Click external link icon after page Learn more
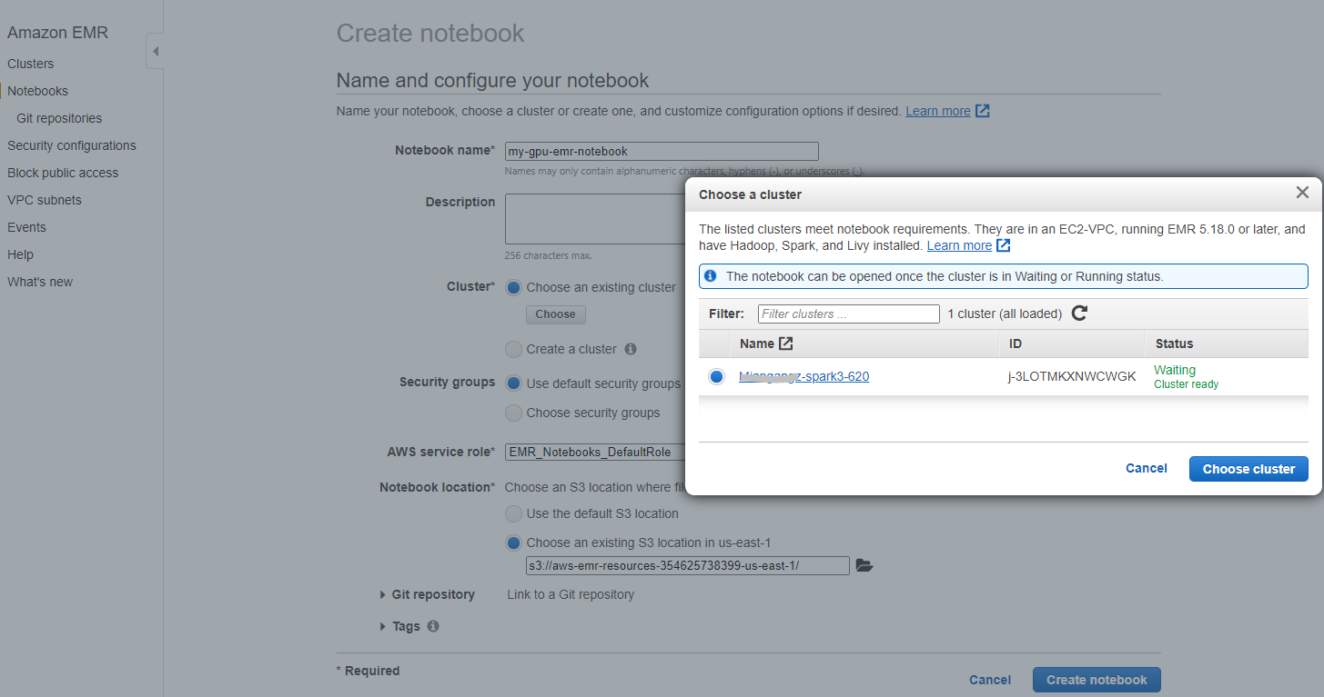 pyautogui.click(x=983, y=111)
